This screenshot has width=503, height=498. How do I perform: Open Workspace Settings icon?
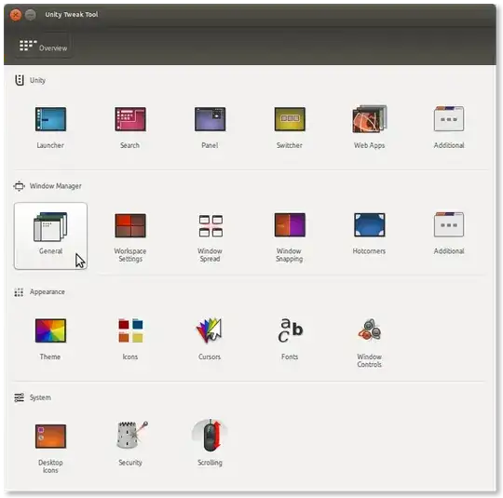[x=130, y=225]
